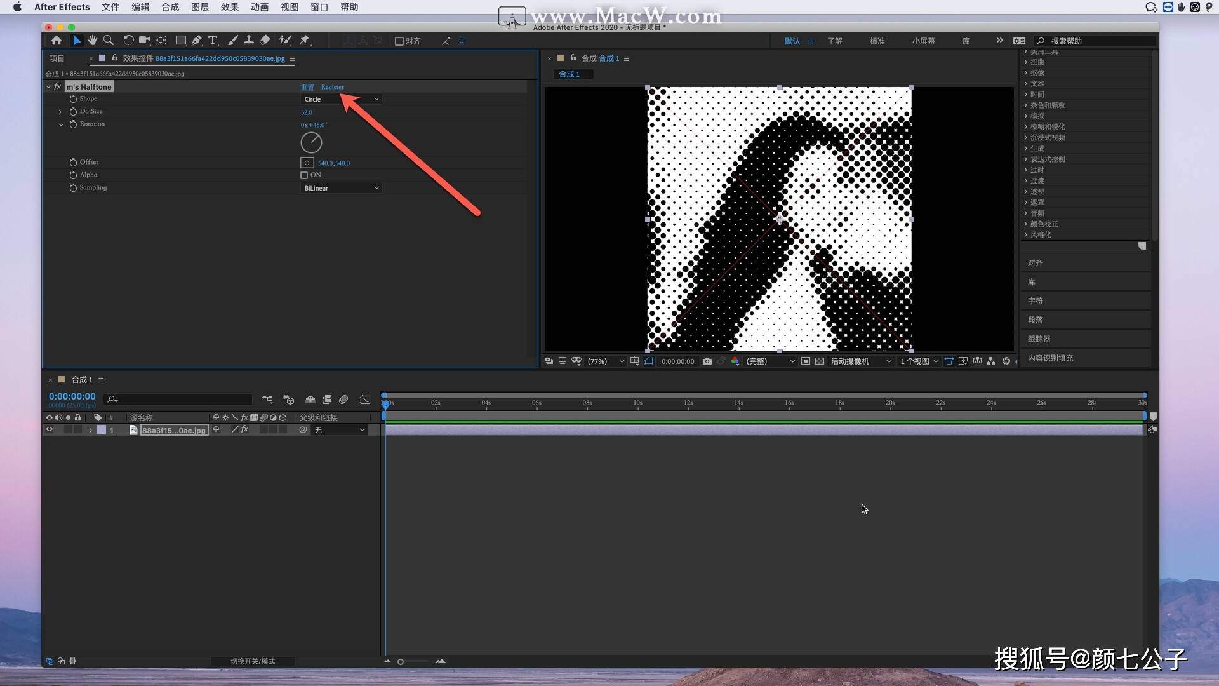
Task: Open the 77% magnification dropdown
Action: pos(606,361)
